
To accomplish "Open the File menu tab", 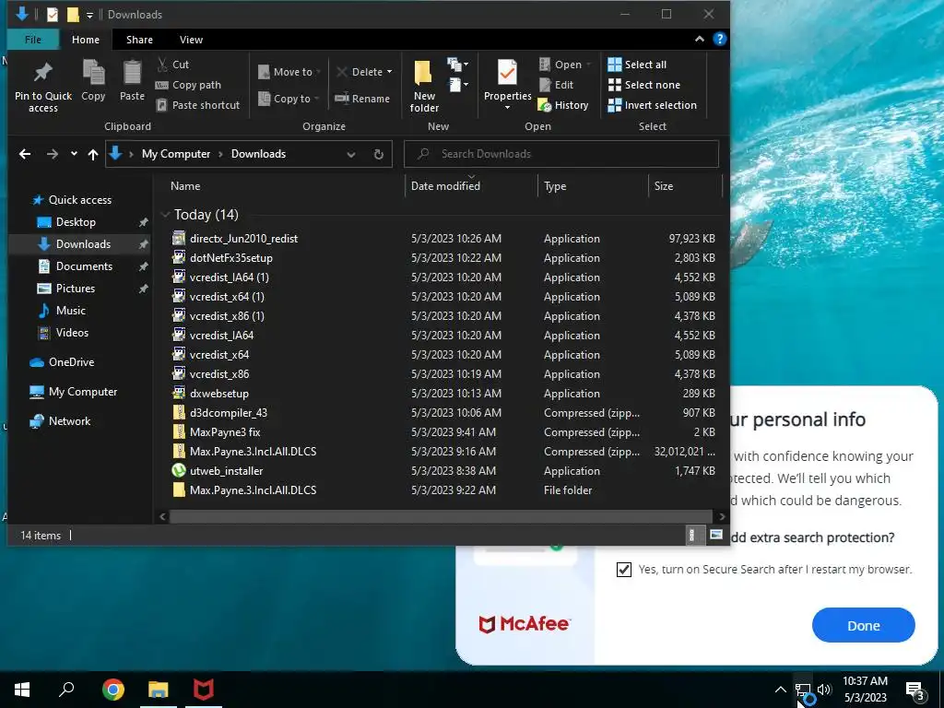I will [x=33, y=40].
